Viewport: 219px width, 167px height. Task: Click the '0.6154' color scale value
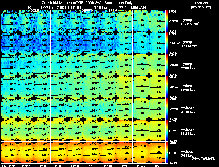coord(173,87)
